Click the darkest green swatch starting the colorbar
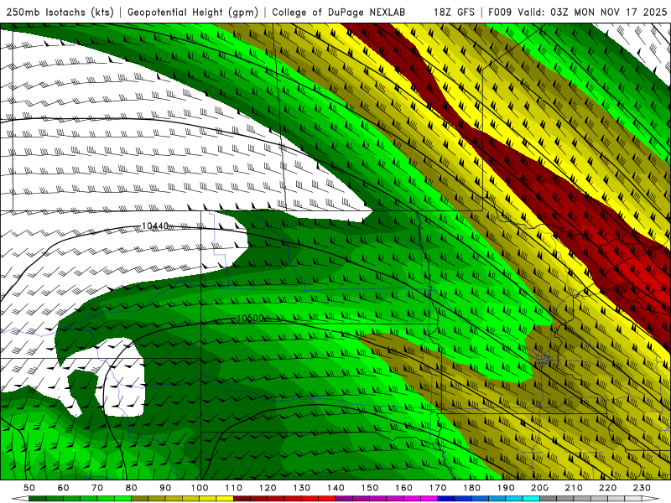The width and height of the screenshot is (671, 503). point(38,498)
